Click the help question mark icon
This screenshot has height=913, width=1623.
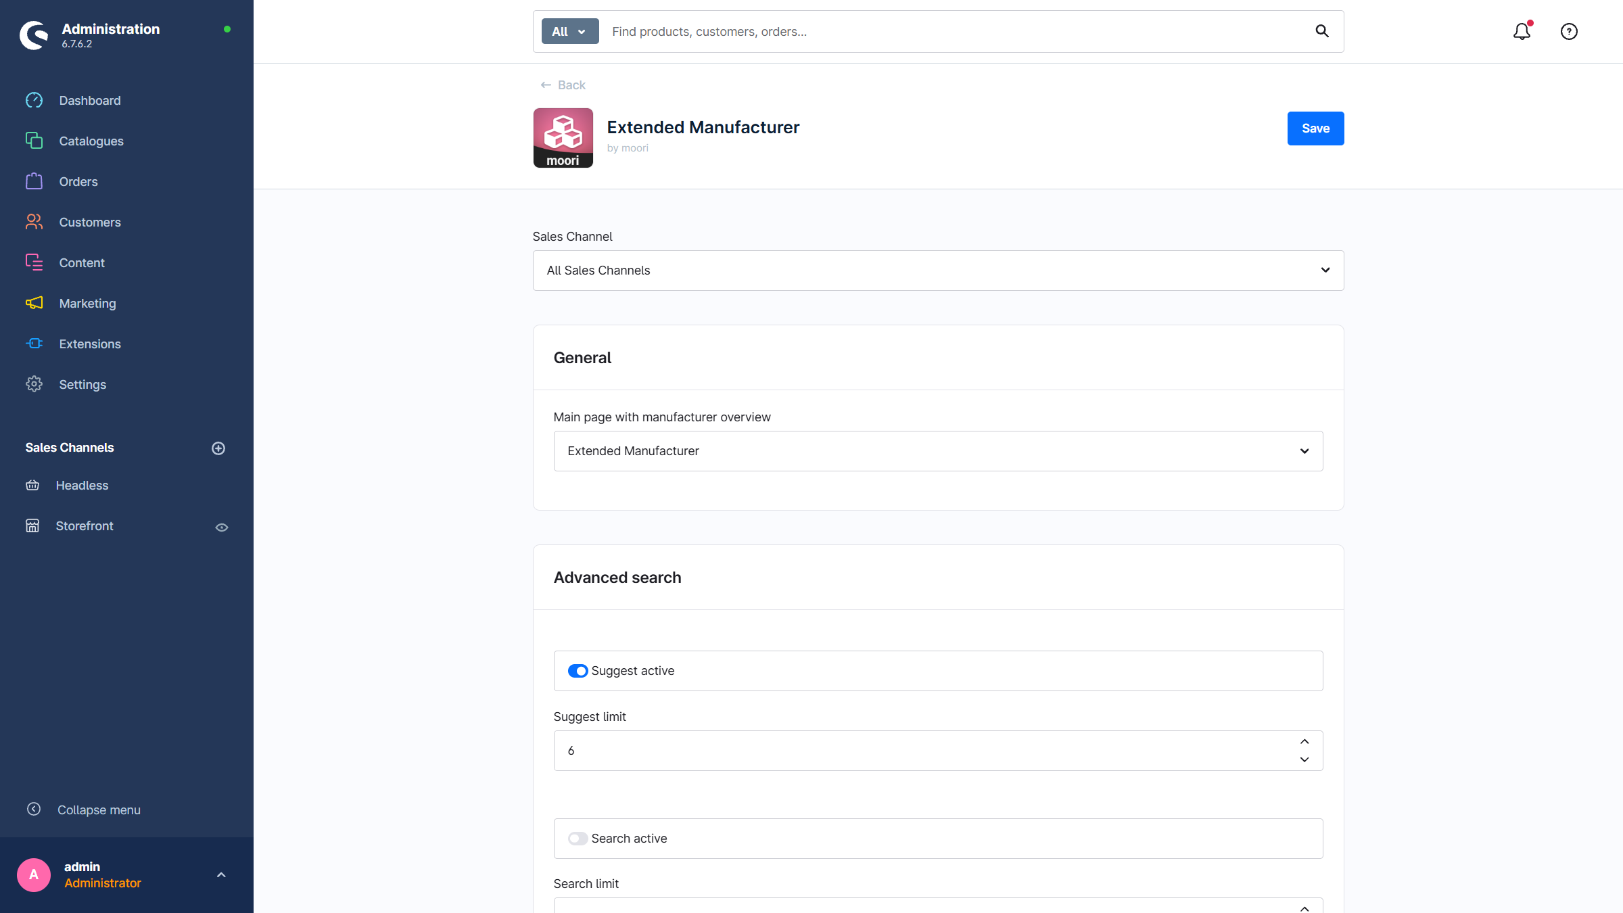1569,32
